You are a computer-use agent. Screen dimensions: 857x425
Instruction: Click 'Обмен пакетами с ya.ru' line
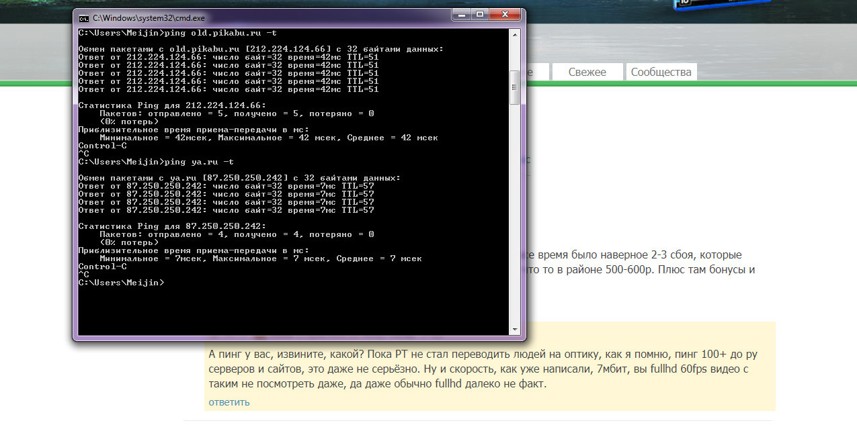click(x=239, y=178)
